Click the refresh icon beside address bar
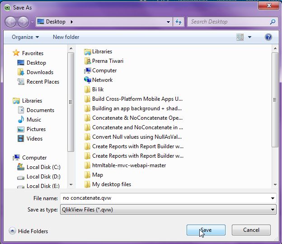This screenshot has height=244, width=282. (179, 22)
